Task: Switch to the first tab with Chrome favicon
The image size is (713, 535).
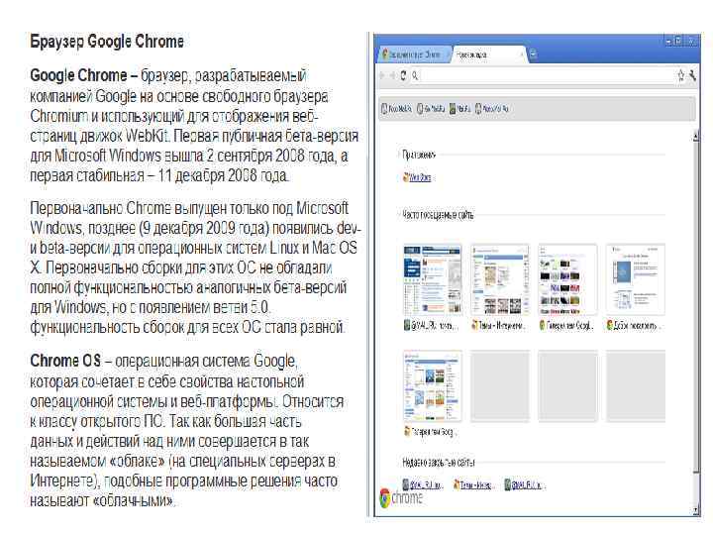Action: (414, 54)
